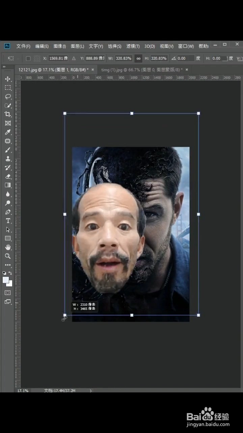Open the Edit Toolbar three-dots menu
Screen dimensions: 243x433
[x=8, y=265]
